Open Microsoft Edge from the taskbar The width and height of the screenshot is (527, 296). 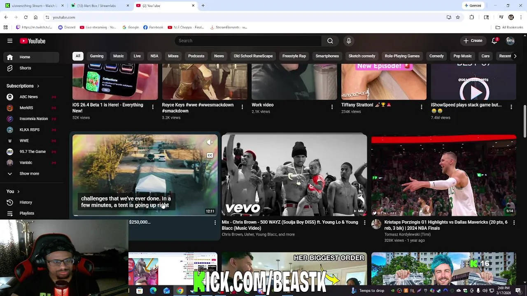coord(153,291)
